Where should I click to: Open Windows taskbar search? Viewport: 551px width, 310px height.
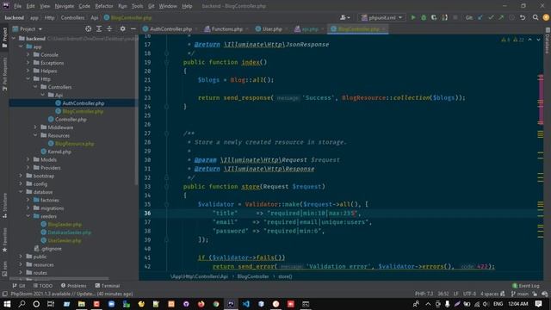tap(22, 304)
